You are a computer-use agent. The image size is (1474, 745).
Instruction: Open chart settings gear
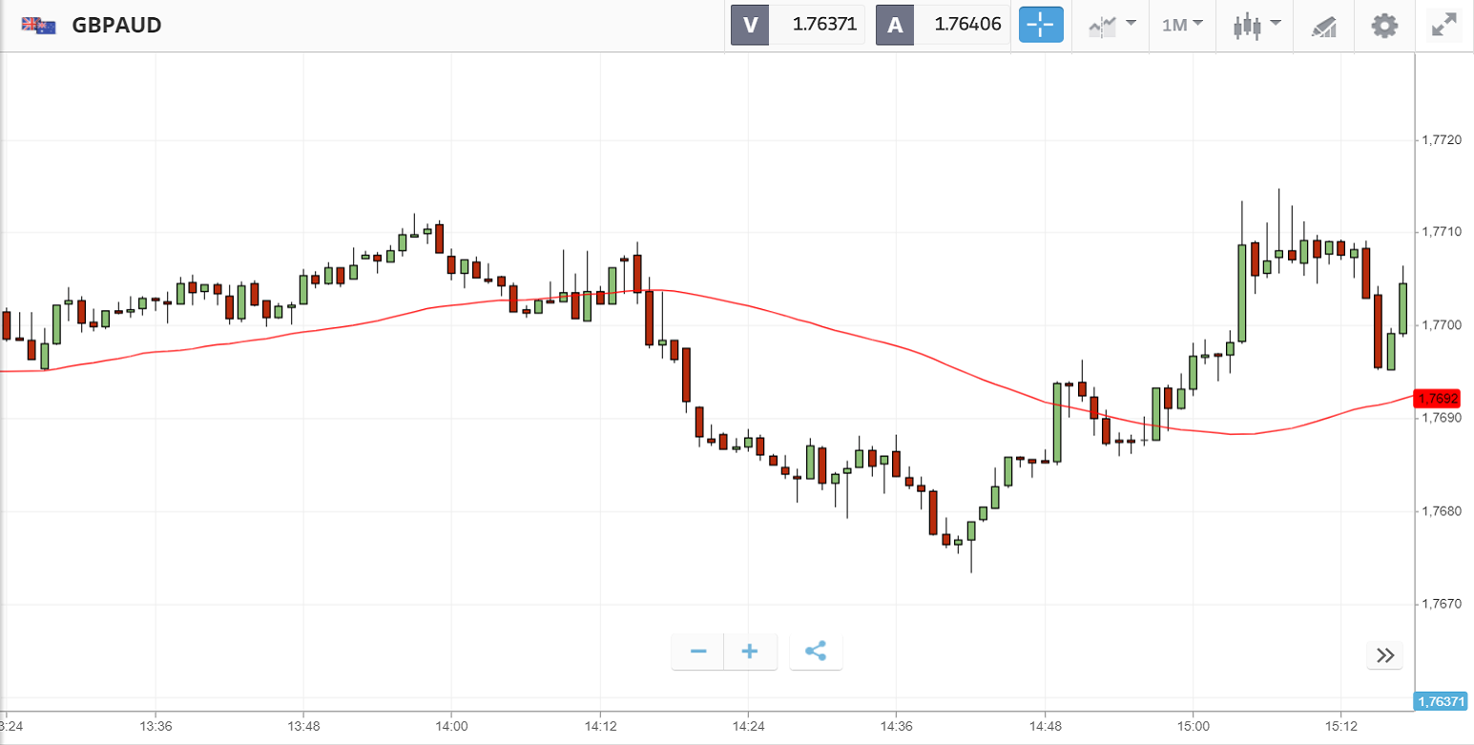(x=1384, y=25)
